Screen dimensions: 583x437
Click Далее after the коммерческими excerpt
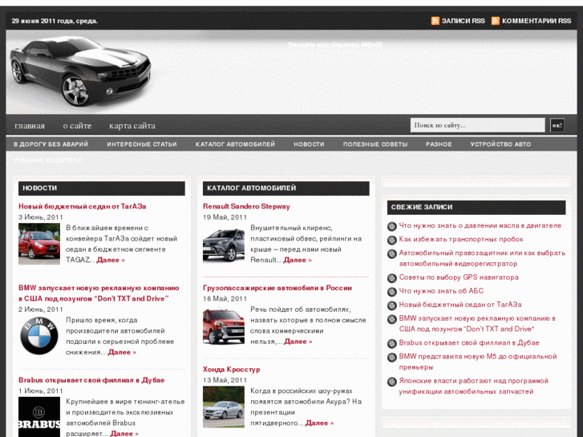[x=298, y=342]
